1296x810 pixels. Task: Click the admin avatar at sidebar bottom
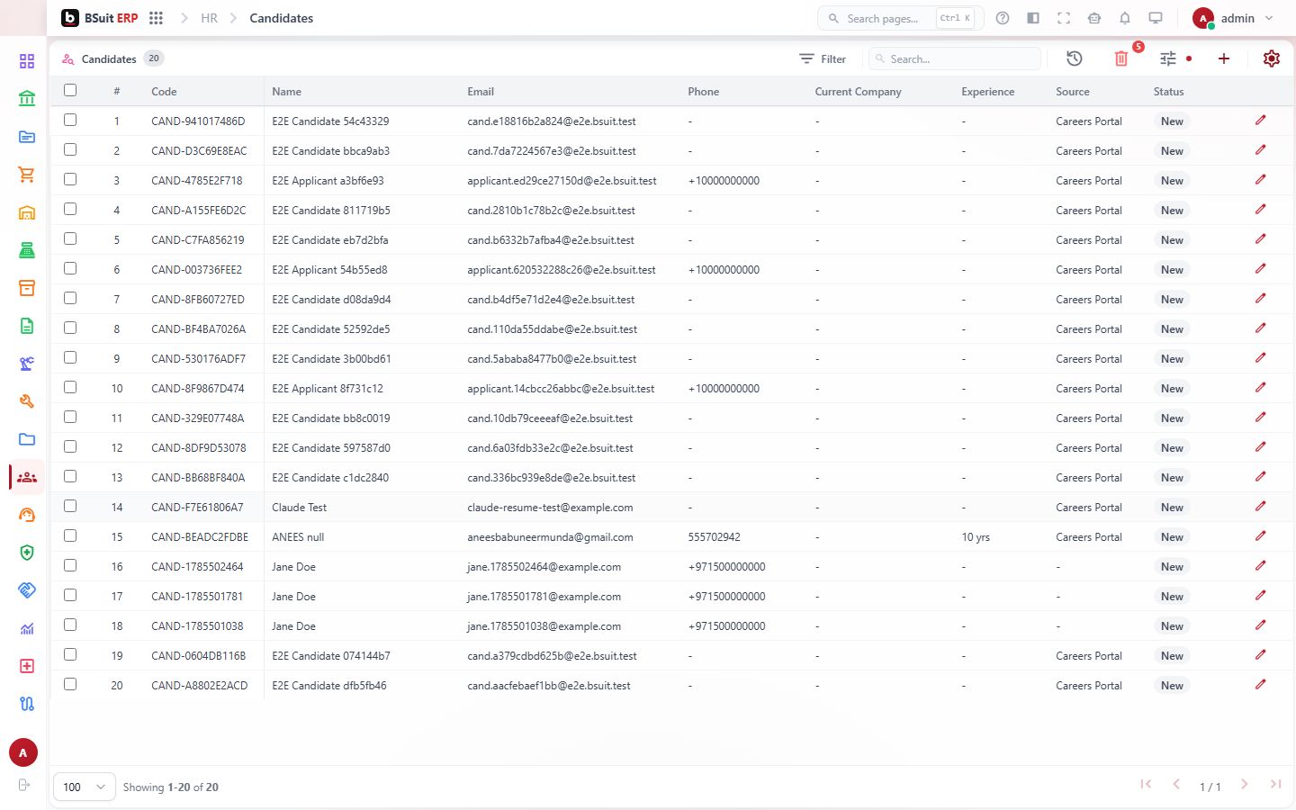pos(23,752)
